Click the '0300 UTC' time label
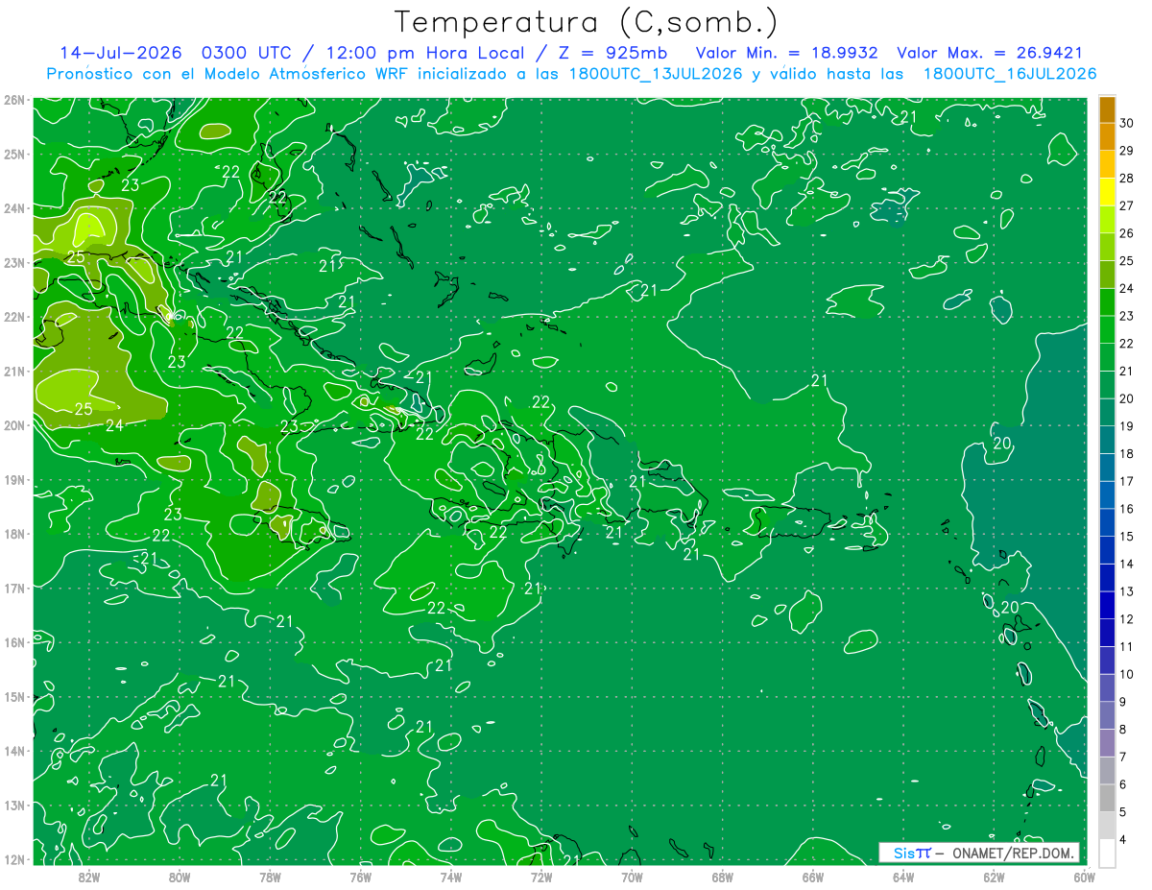The width and height of the screenshot is (1152, 890). click(250, 53)
